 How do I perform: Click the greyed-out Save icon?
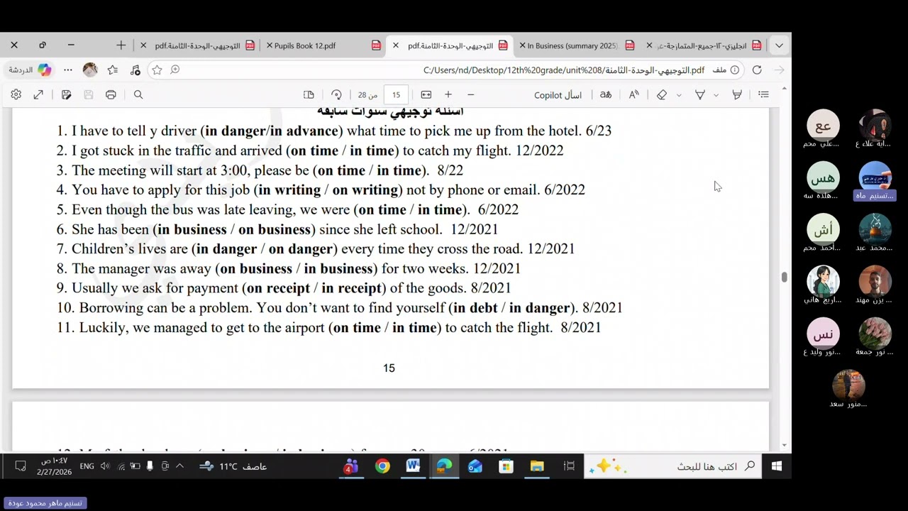coord(89,94)
